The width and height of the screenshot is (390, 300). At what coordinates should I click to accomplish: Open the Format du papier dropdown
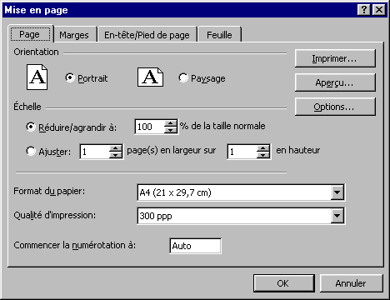[x=337, y=192]
